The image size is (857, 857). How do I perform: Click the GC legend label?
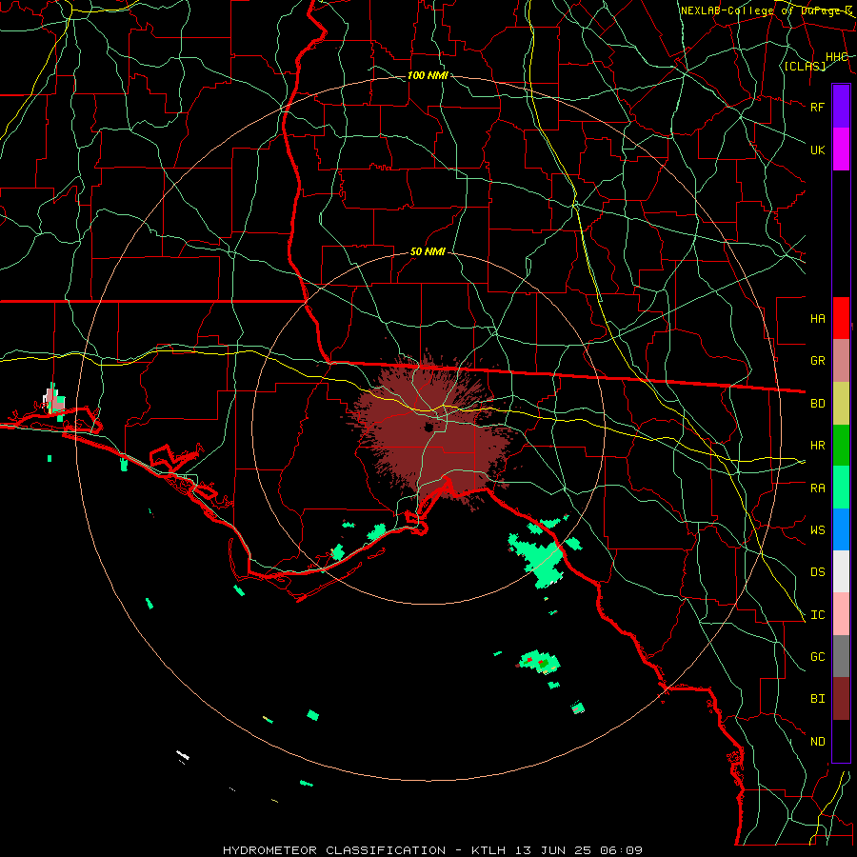[818, 657]
